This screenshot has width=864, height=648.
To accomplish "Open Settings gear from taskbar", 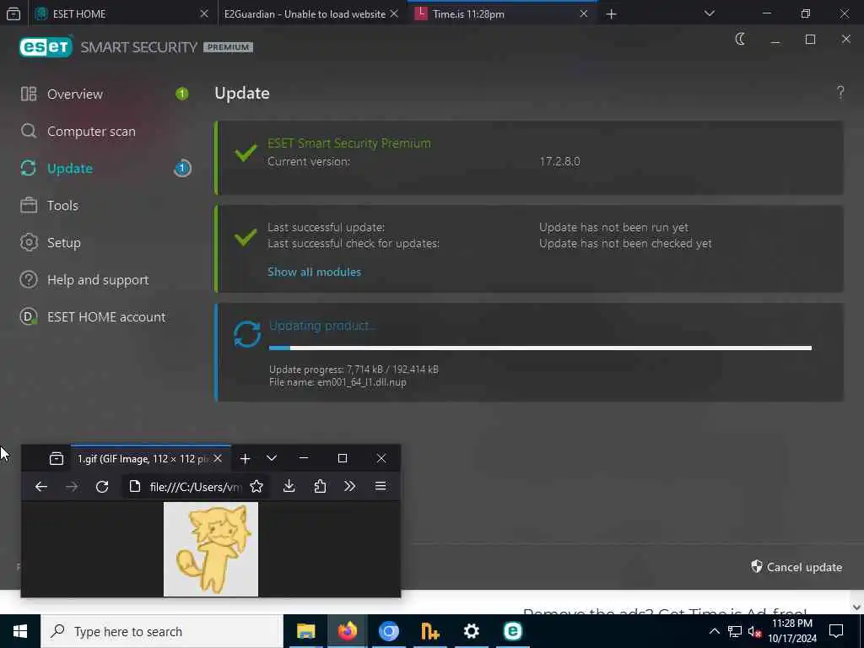I will [x=471, y=631].
